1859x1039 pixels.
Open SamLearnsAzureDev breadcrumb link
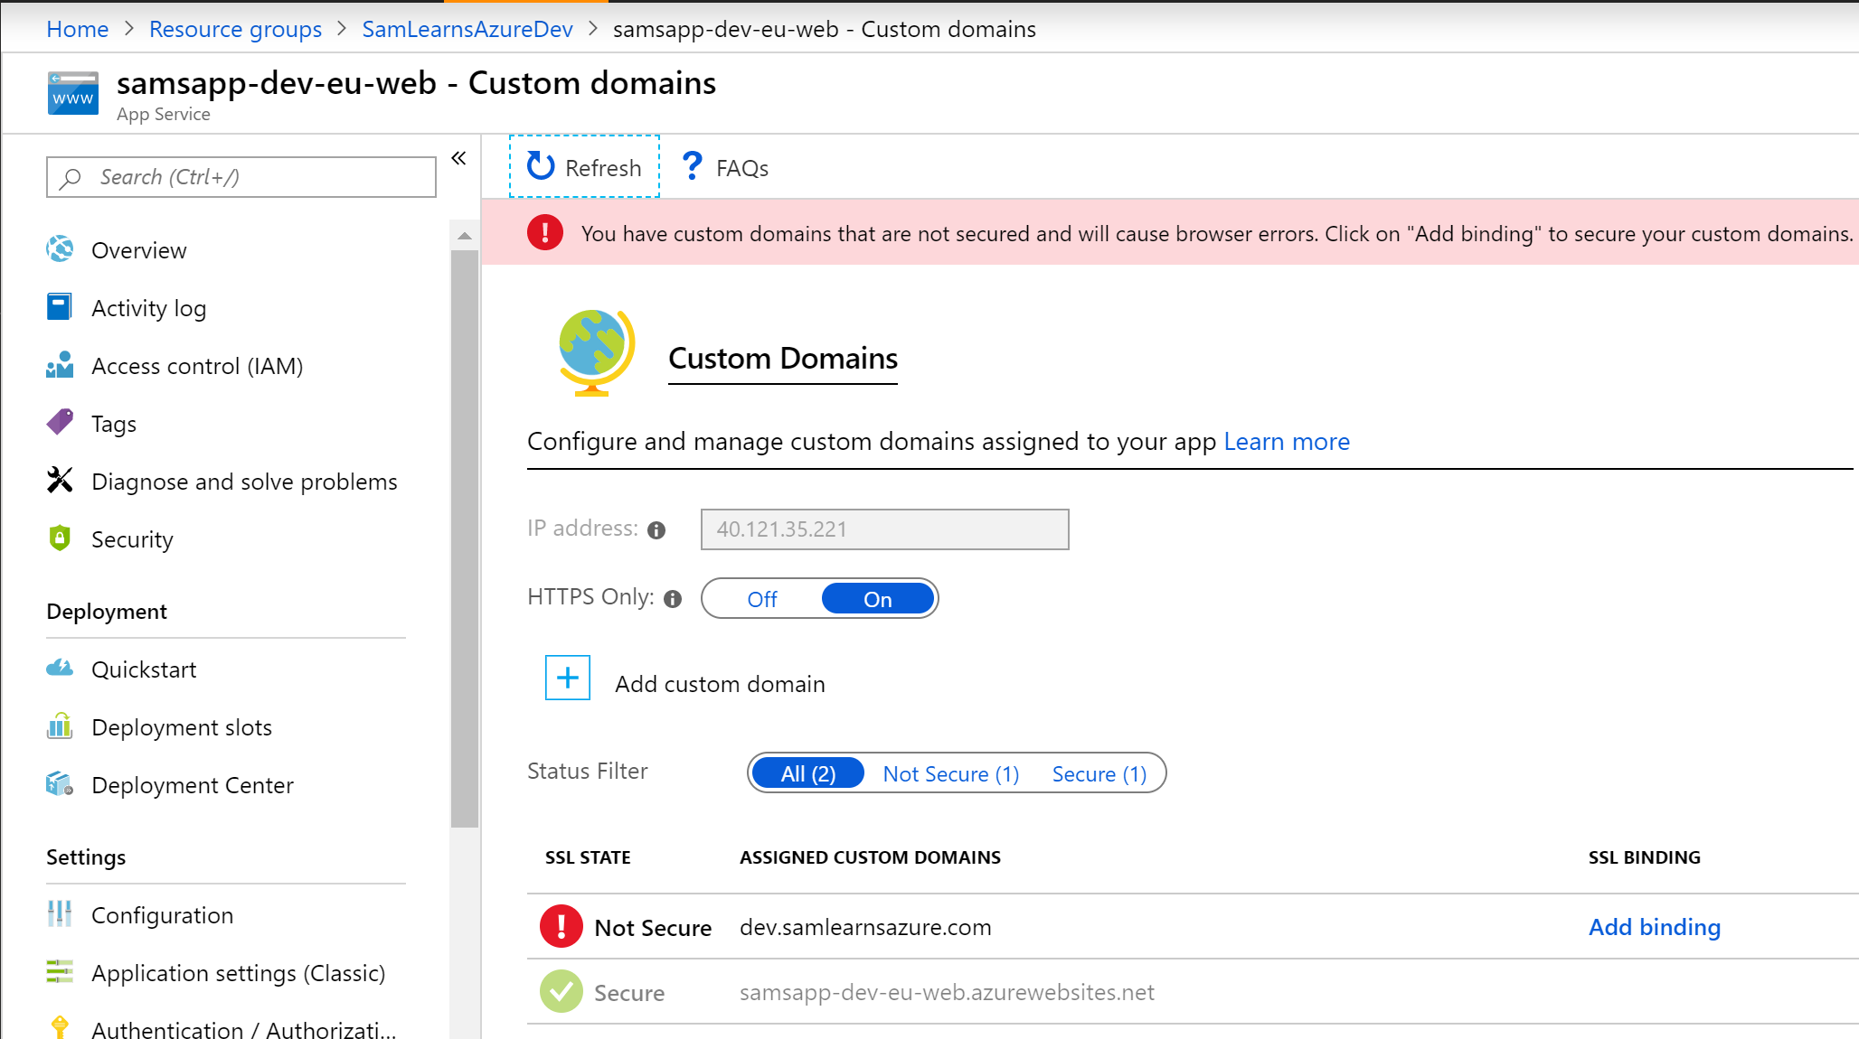pyautogui.click(x=467, y=29)
